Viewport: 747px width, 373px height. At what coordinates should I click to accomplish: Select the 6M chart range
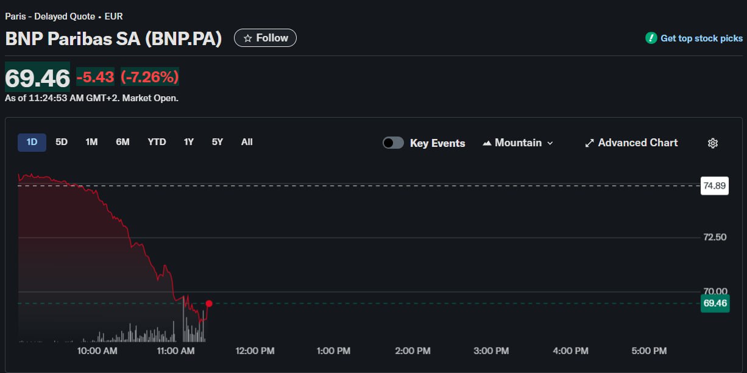(122, 142)
